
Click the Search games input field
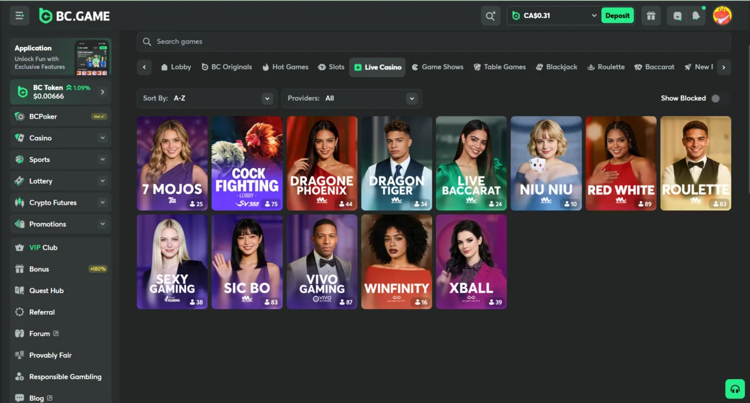click(433, 41)
